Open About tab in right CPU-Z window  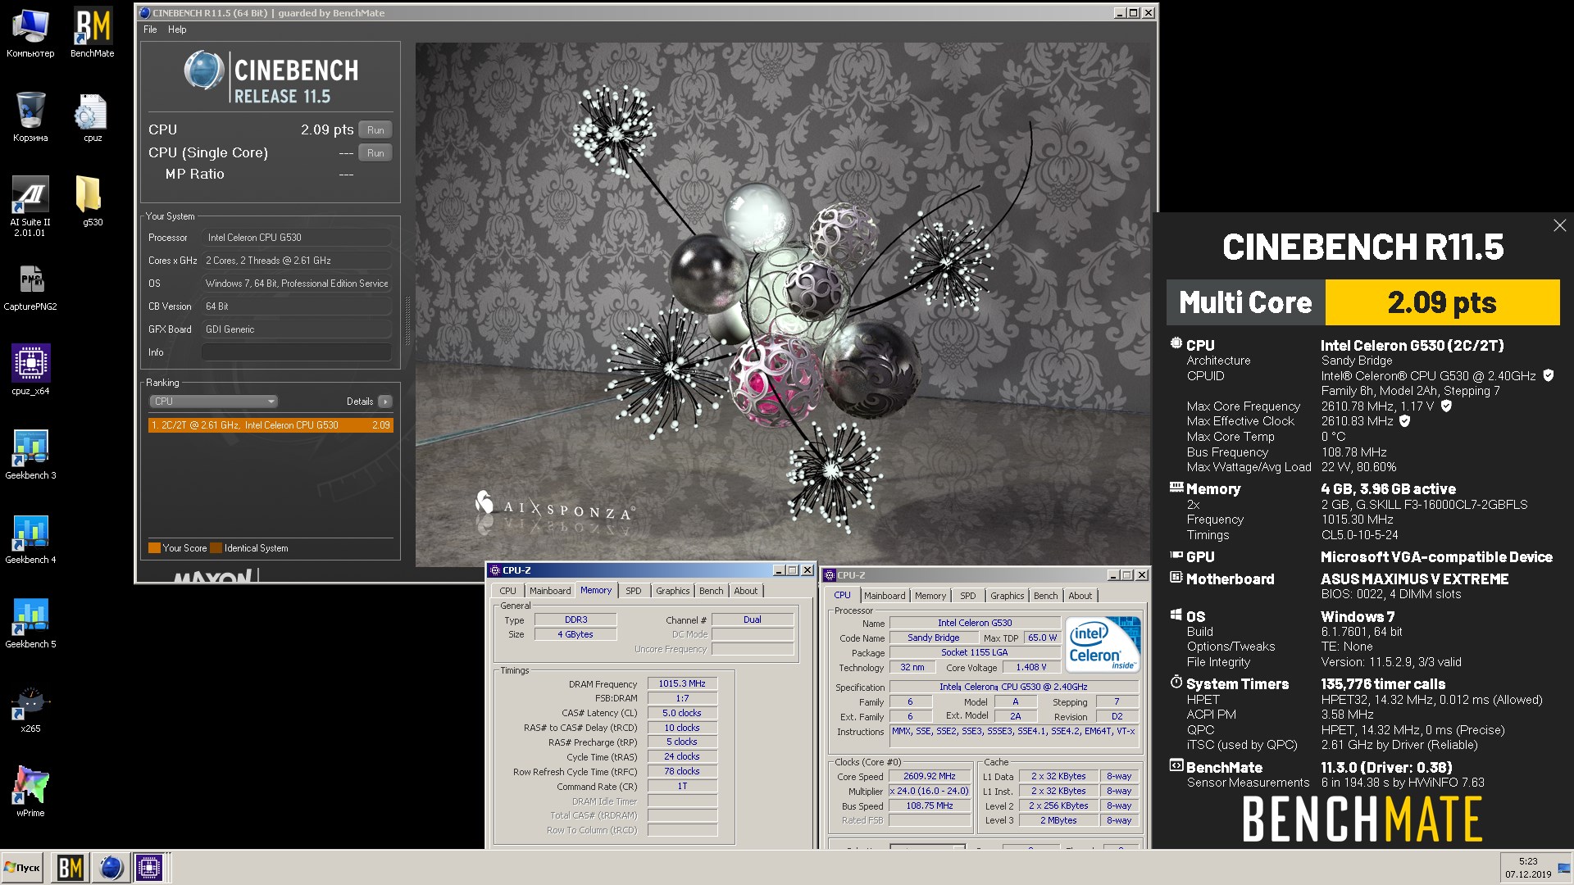tap(1080, 596)
